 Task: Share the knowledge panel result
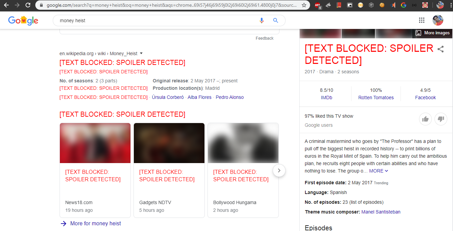(441, 49)
